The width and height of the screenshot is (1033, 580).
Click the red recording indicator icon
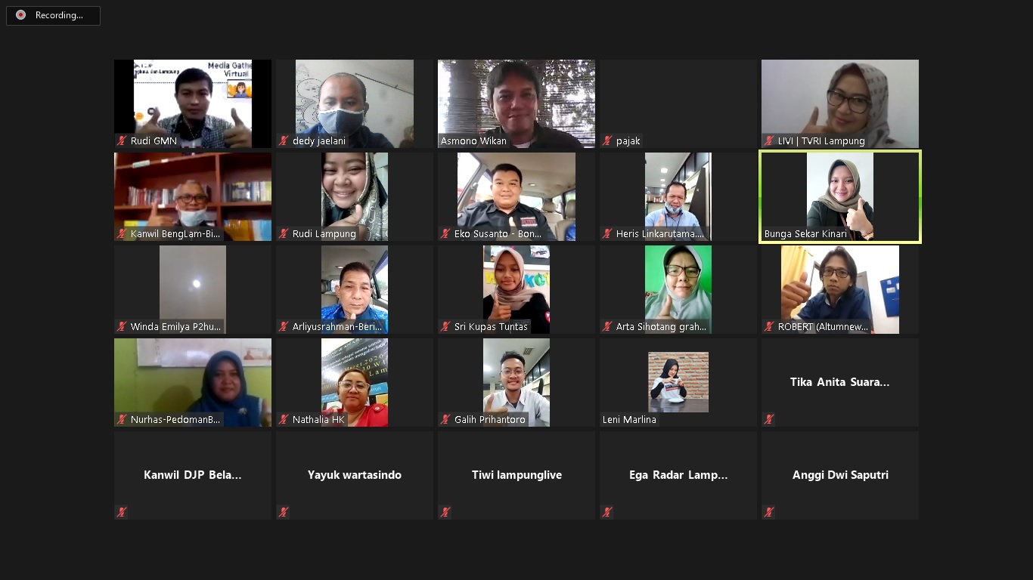click(x=20, y=15)
